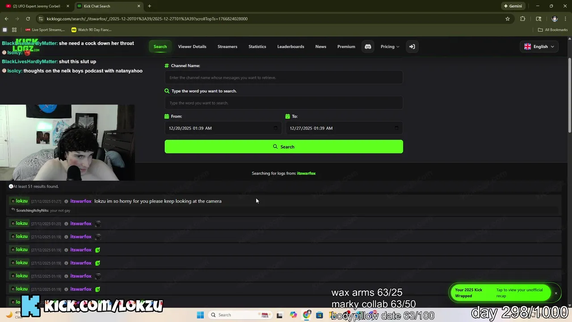Dismiss the Kick Wrapped notification

click(556, 293)
